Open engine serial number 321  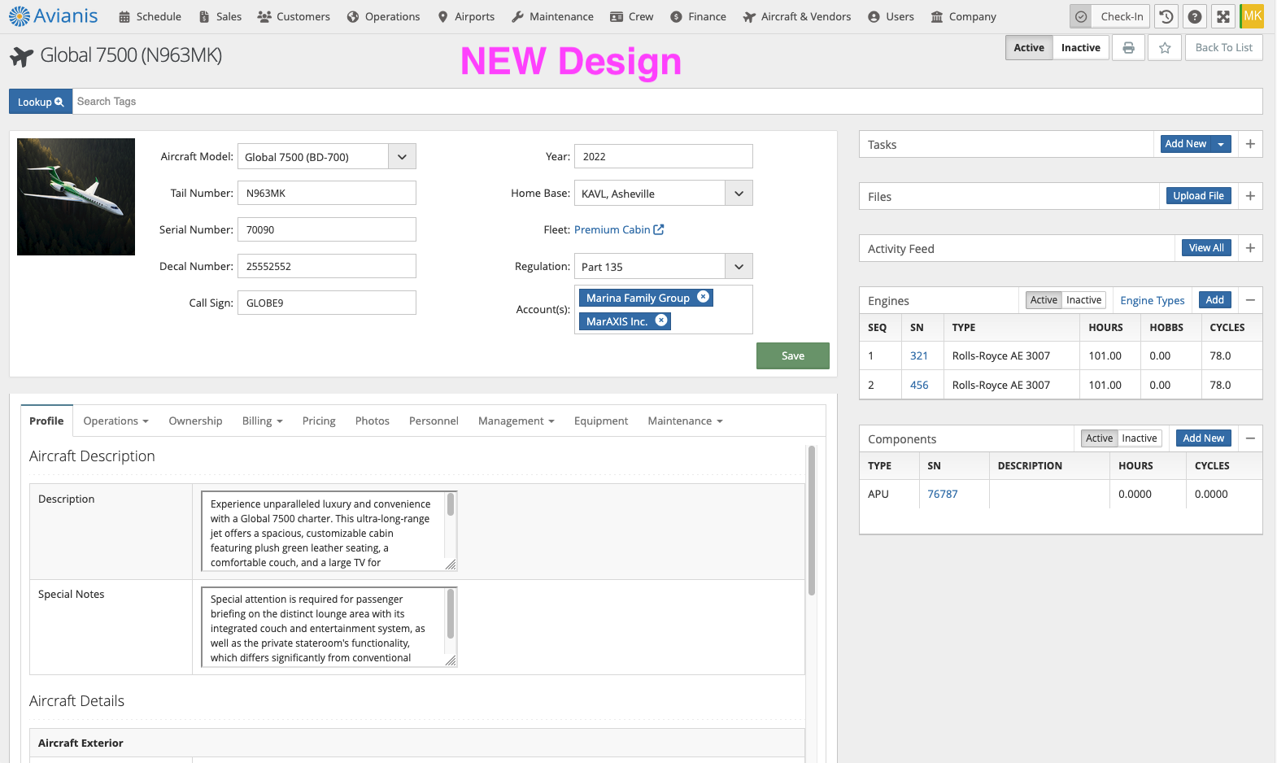coord(919,356)
